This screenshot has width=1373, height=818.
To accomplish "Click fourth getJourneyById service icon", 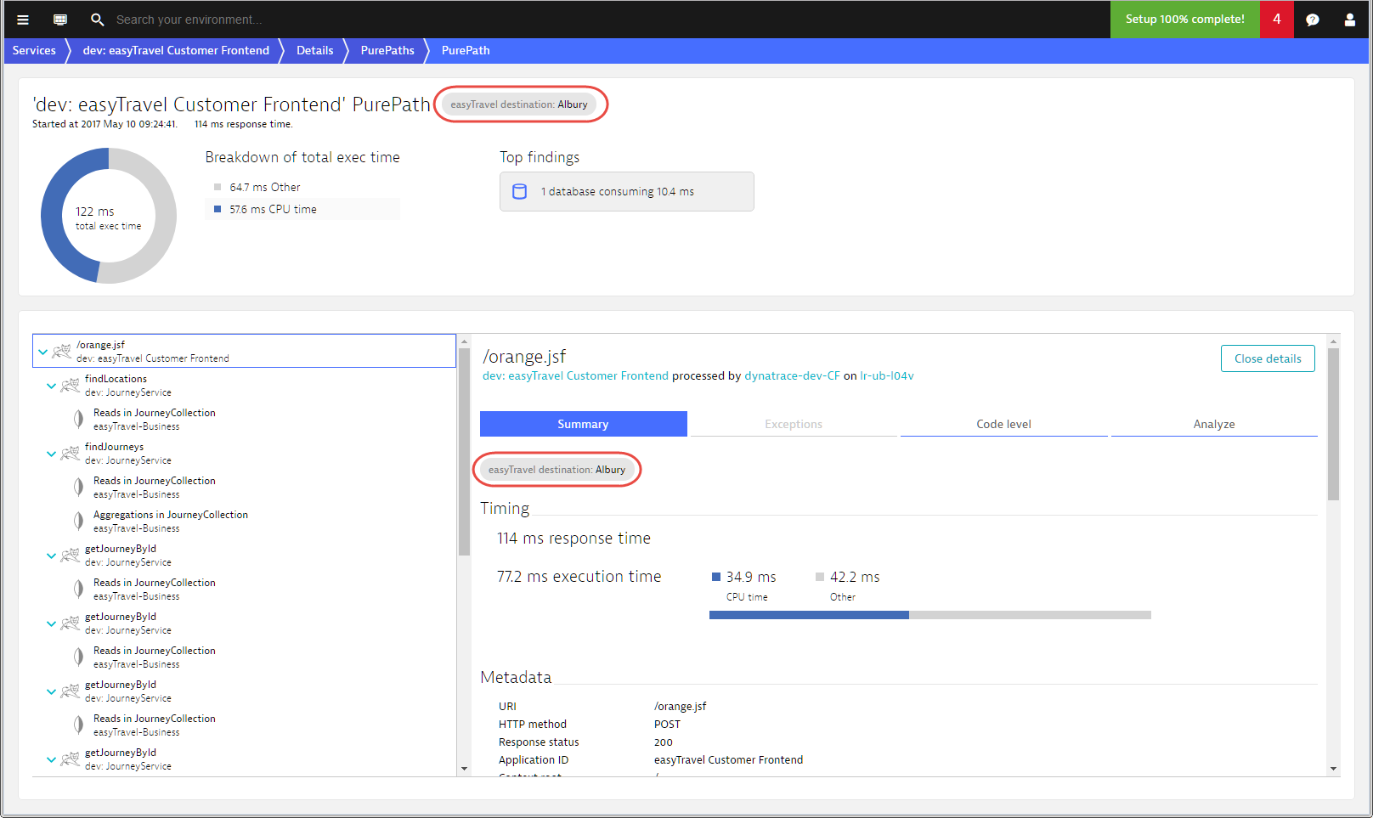I will coord(71,759).
